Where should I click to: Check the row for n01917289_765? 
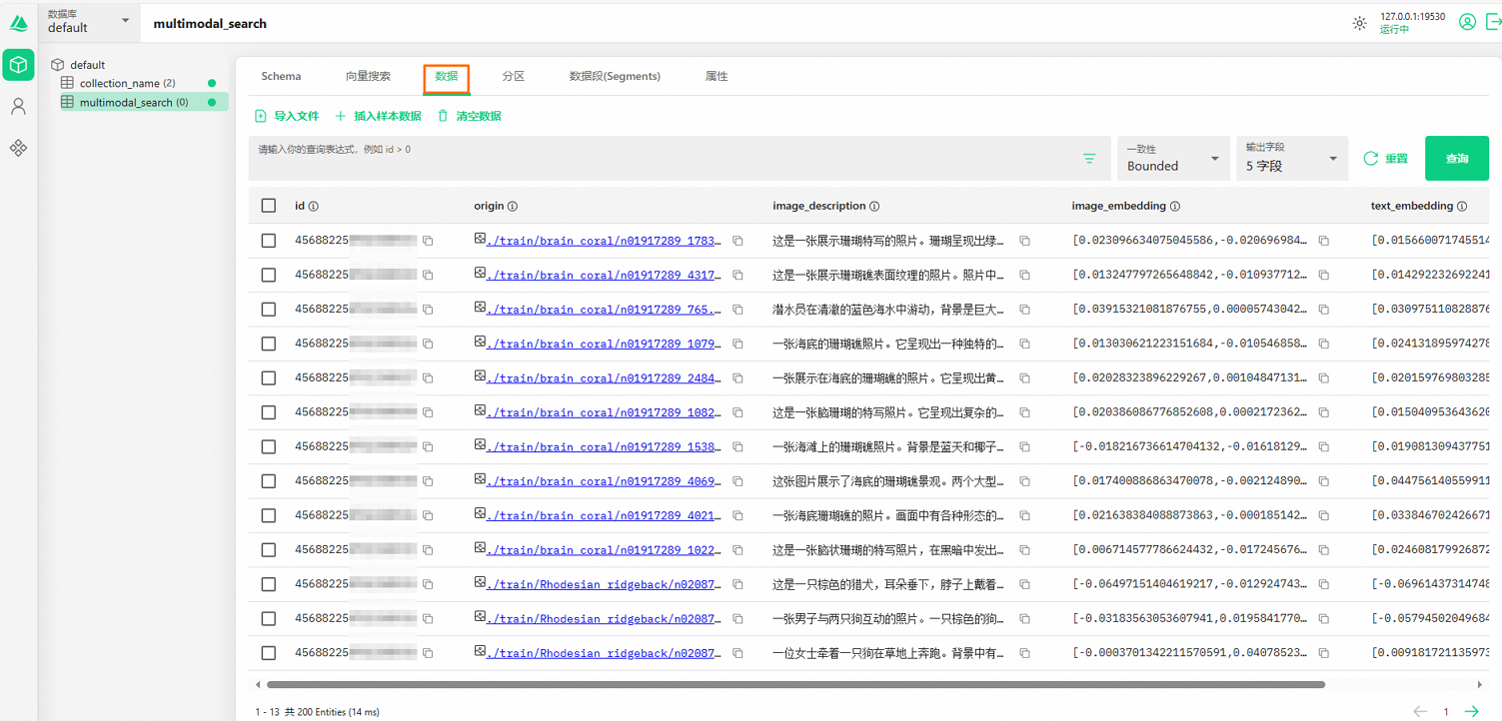click(x=269, y=310)
